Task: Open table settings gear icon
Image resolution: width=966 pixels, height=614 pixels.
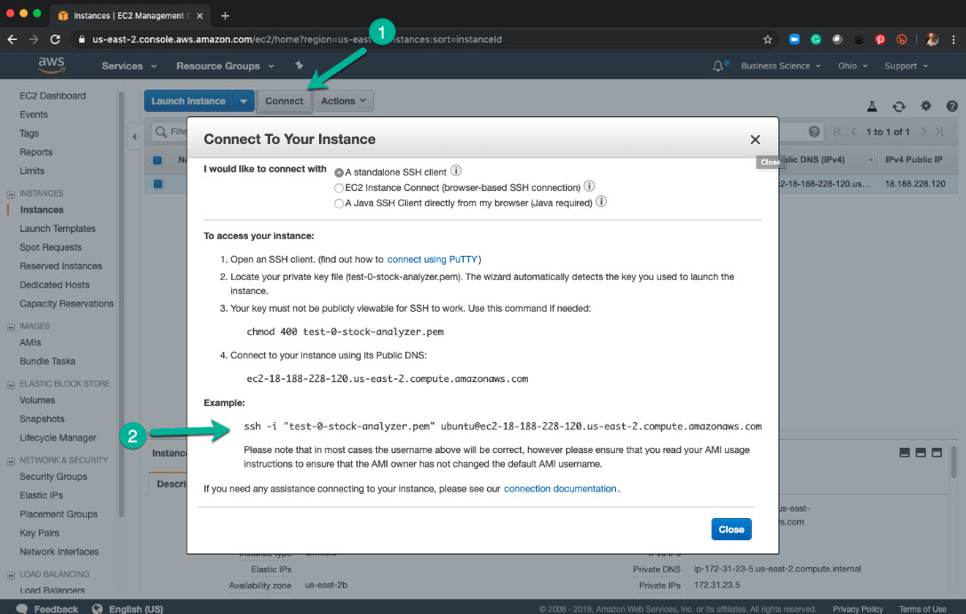Action: pos(926,106)
